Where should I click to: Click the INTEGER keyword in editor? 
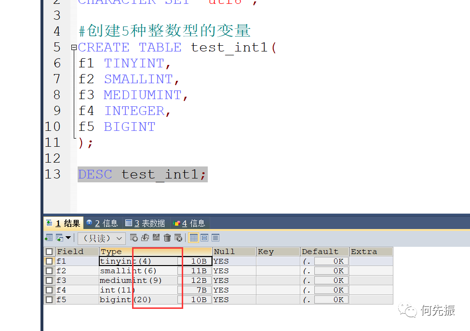pos(134,111)
